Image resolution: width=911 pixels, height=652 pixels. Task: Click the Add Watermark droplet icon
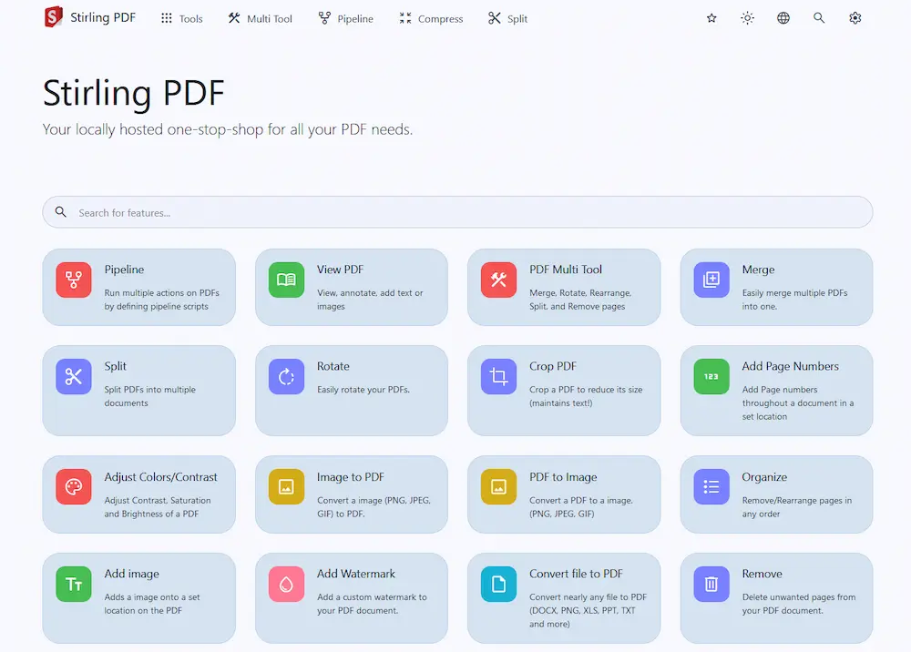tap(286, 584)
